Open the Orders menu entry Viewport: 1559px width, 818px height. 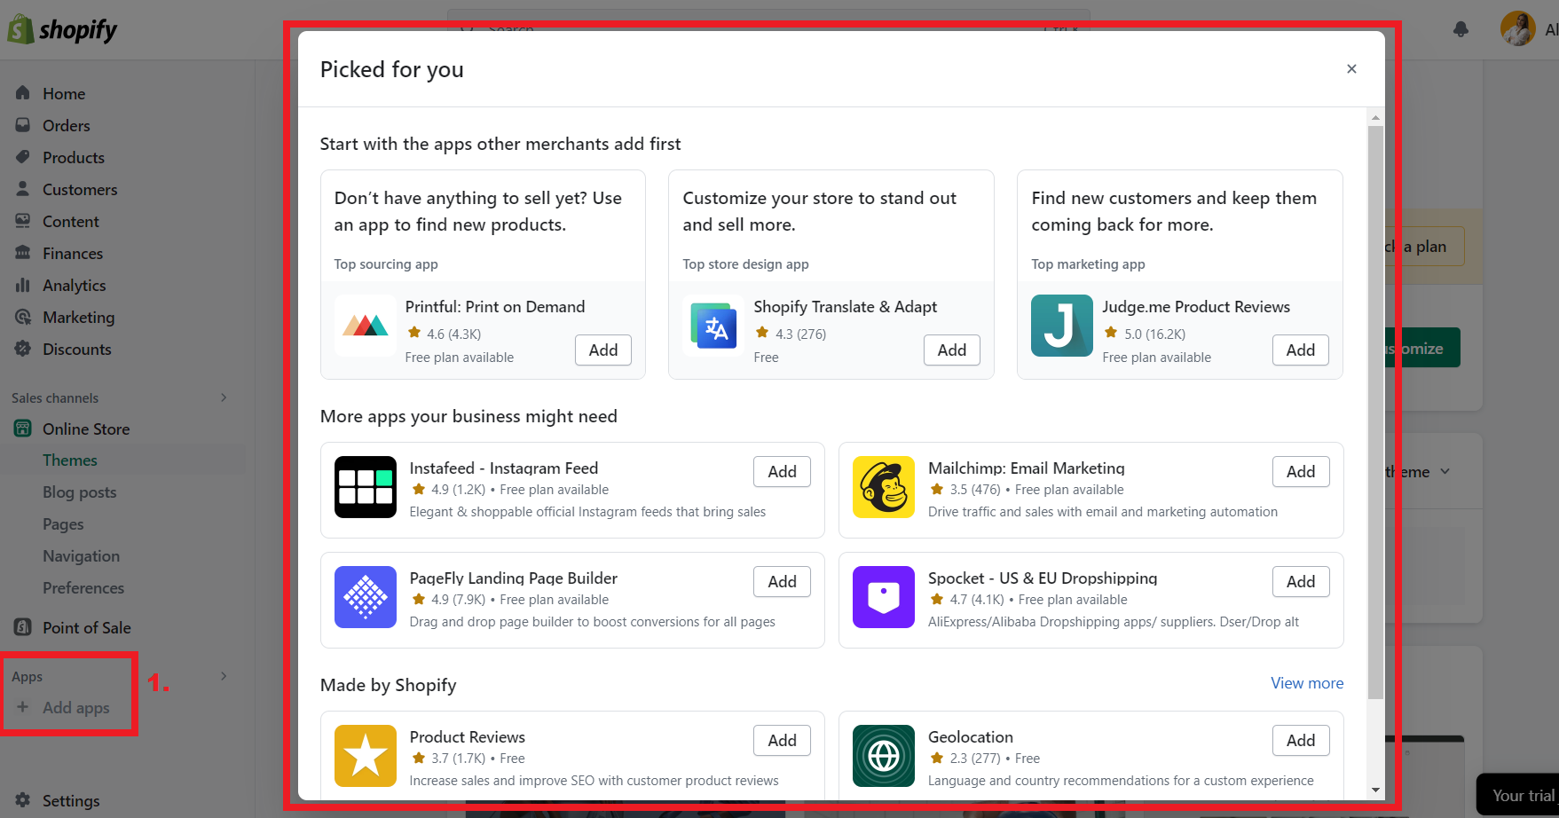point(67,125)
